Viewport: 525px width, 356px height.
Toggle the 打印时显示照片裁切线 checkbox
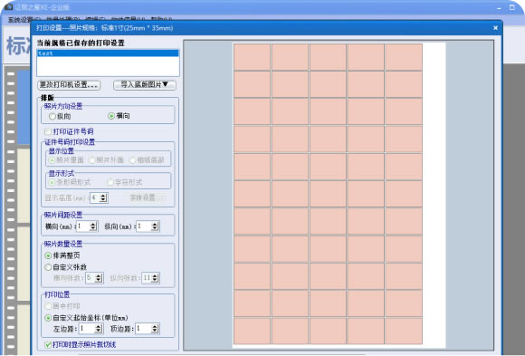pyautogui.click(x=48, y=344)
